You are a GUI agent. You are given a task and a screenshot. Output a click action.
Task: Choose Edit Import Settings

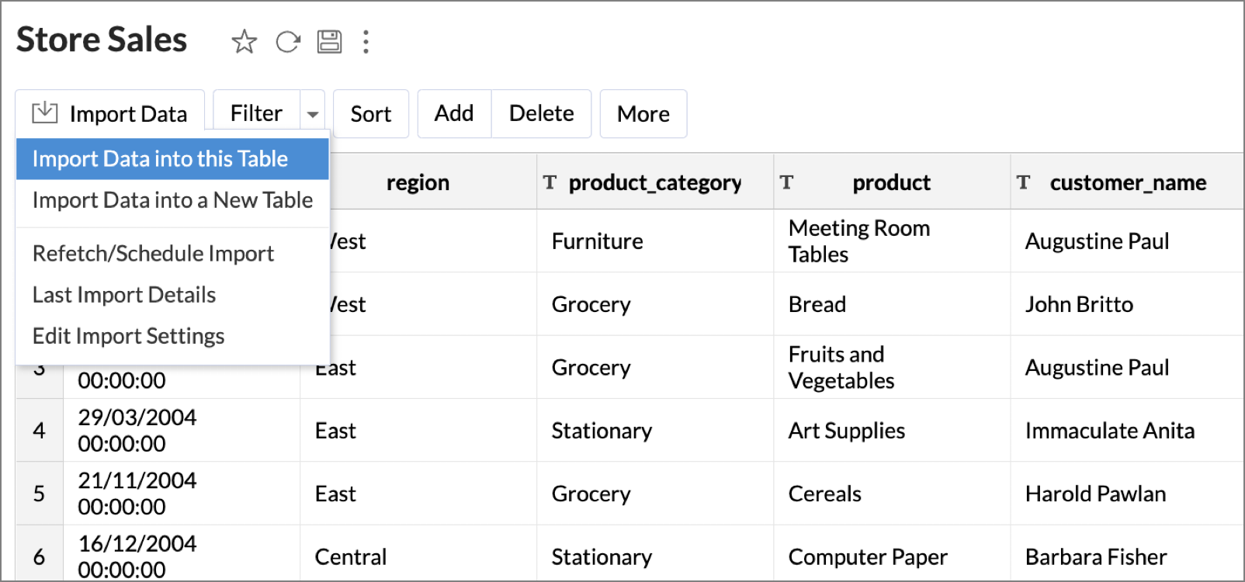(128, 336)
